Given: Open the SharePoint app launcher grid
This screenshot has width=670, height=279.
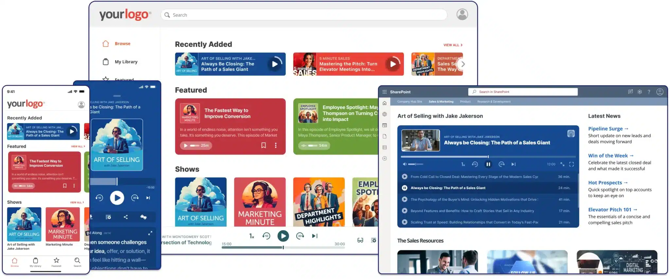Looking at the screenshot, I should (384, 92).
